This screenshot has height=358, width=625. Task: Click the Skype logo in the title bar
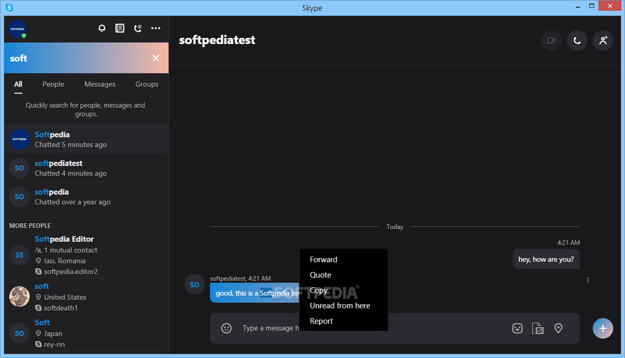coord(9,8)
